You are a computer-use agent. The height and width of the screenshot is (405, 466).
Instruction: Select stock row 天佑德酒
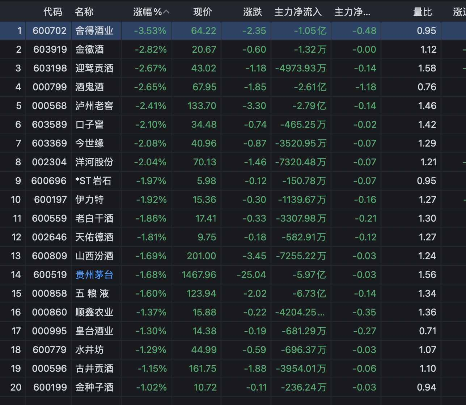[233, 237]
